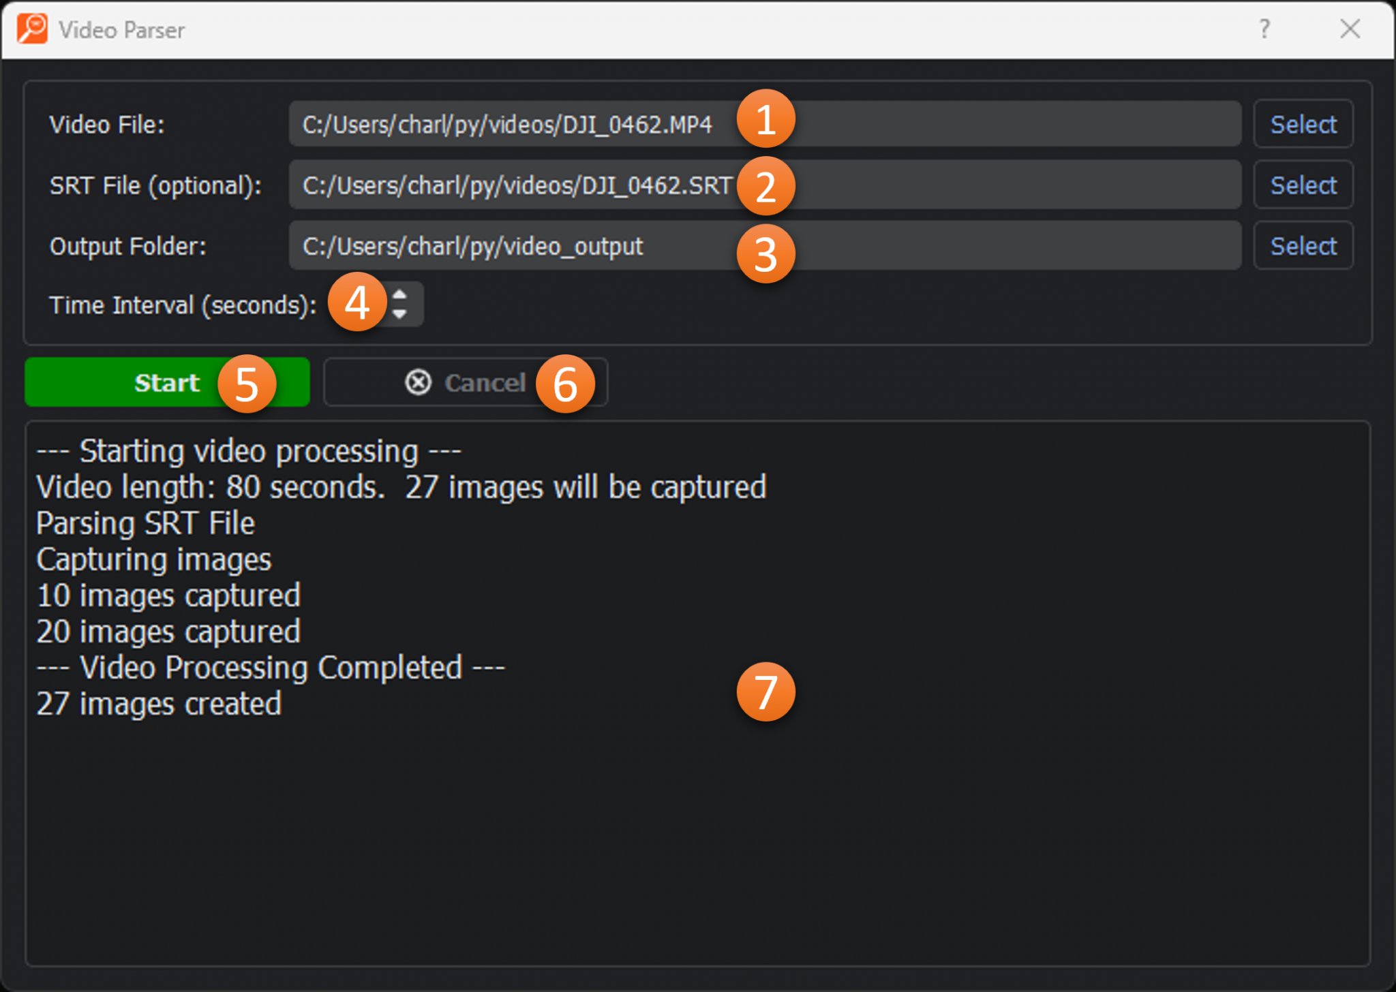The image size is (1396, 992).
Task: Click orange callout marker number 7
Action: [765, 692]
